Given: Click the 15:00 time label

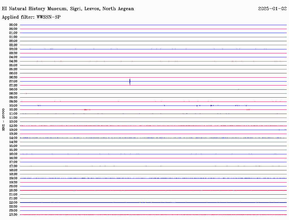Looking at the screenshot, I should click(x=13, y=146).
